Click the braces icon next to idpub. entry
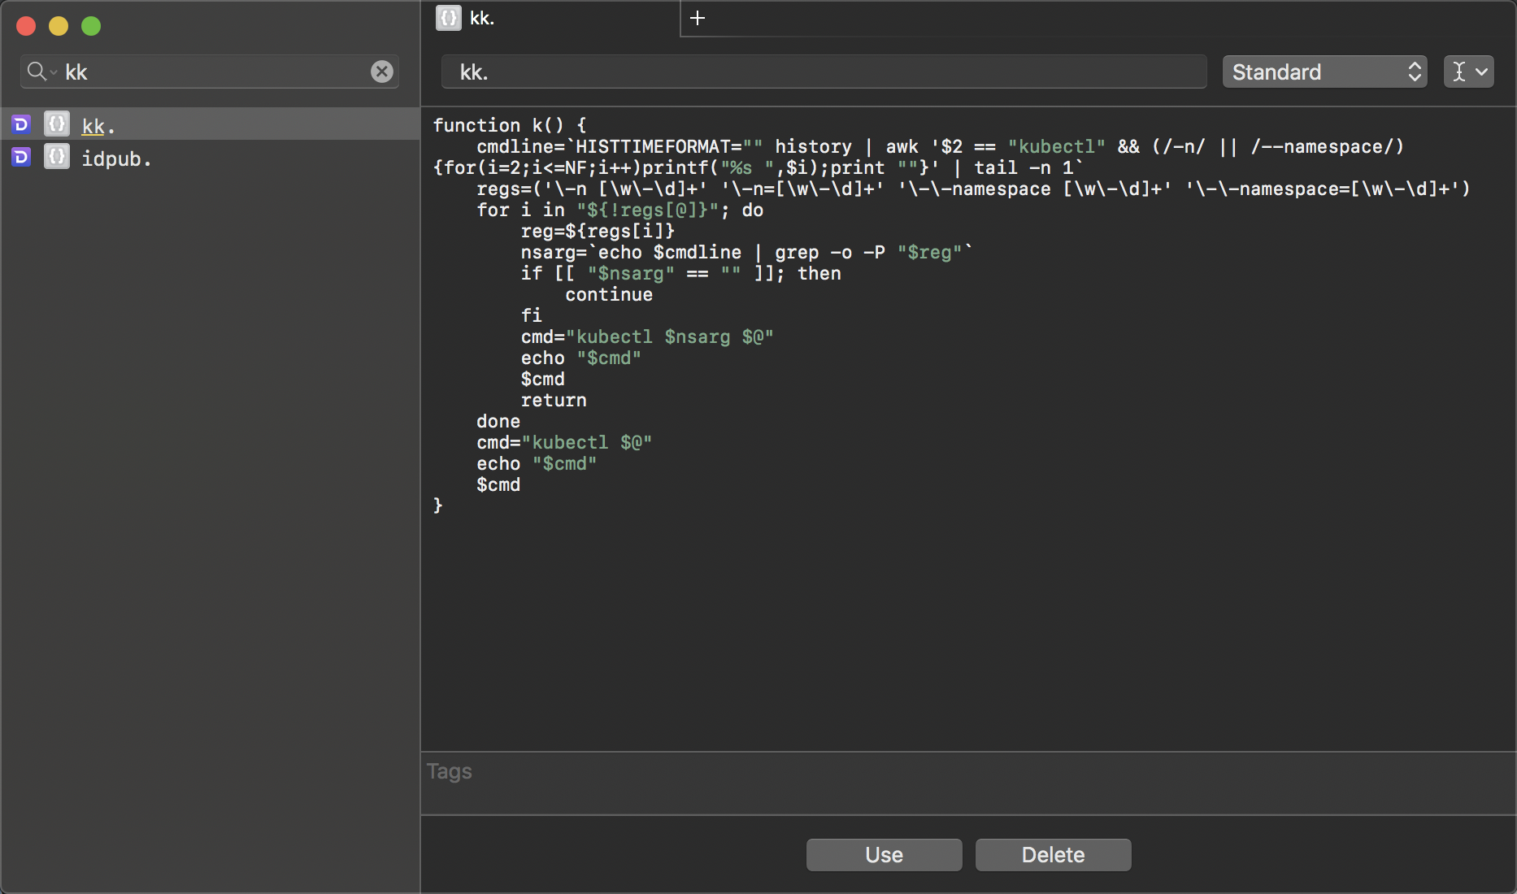The width and height of the screenshot is (1517, 894). (x=56, y=157)
